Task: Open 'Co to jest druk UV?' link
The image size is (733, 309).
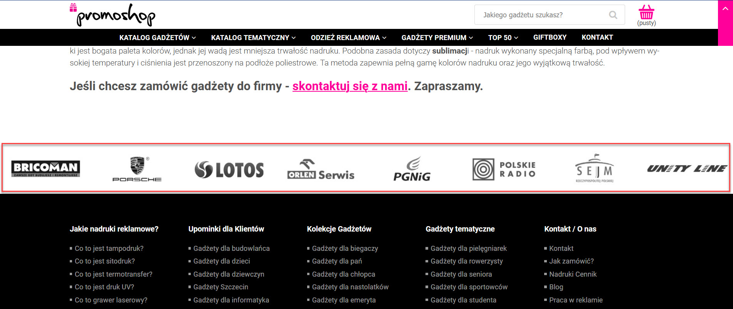Action: (104, 287)
